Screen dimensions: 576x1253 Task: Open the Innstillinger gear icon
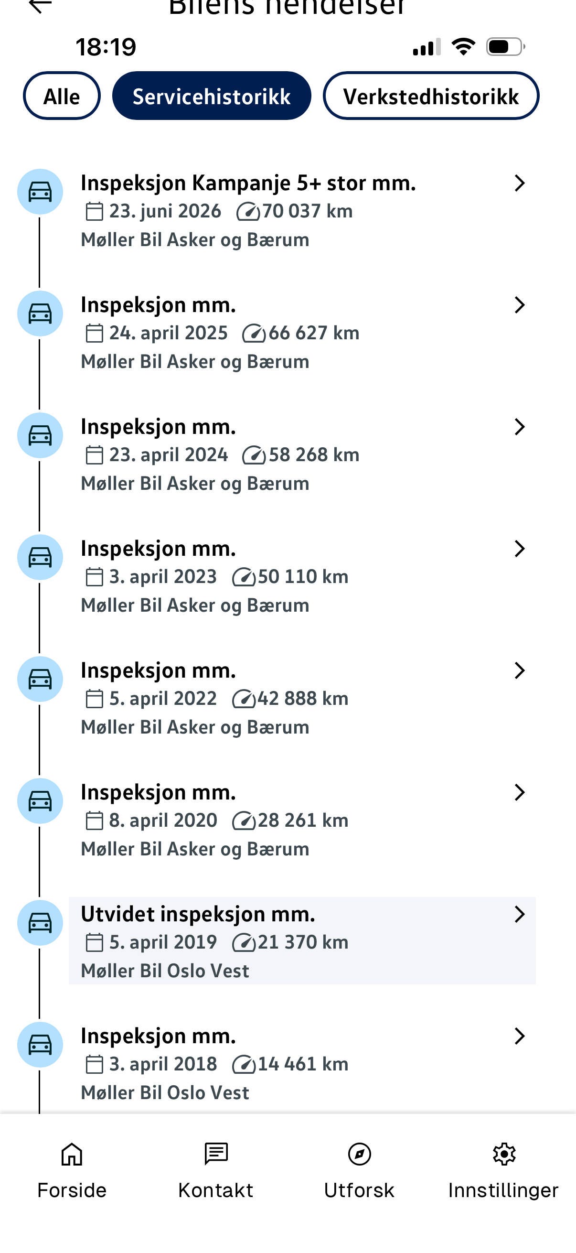tap(503, 1154)
